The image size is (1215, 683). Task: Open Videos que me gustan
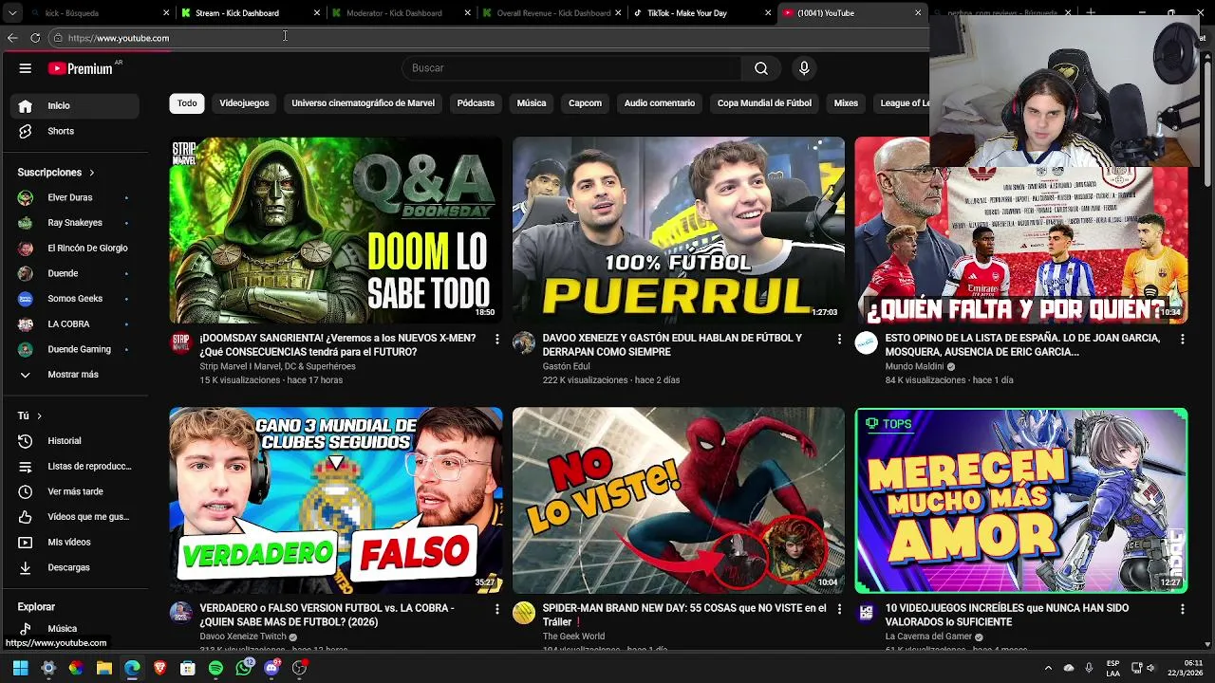pyautogui.click(x=76, y=517)
